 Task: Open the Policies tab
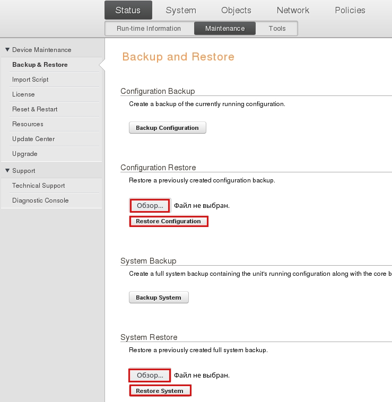click(350, 10)
